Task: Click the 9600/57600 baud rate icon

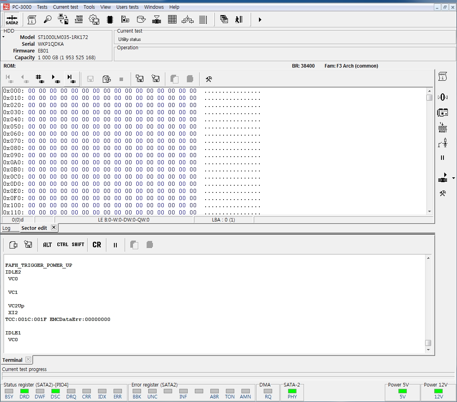Action: pos(79,19)
